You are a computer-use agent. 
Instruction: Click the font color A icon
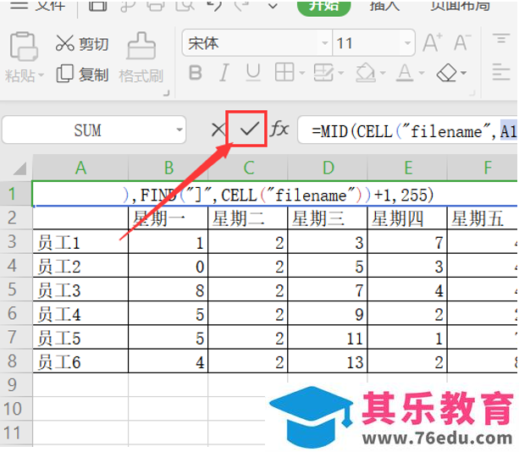[405, 73]
